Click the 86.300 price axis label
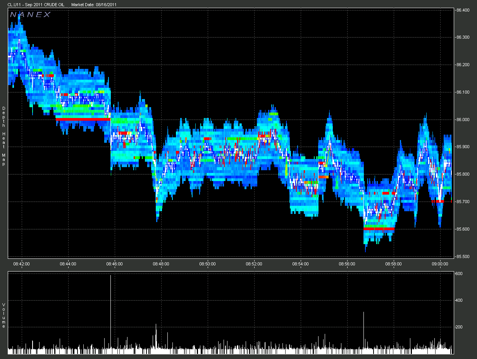Viewport: 477px width, 359px height. click(x=463, y=38)
